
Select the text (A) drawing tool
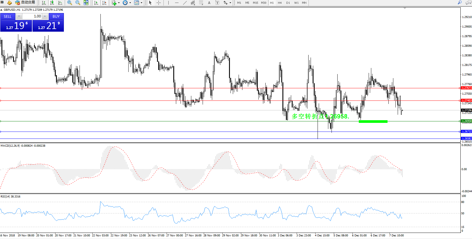(209, 3)
